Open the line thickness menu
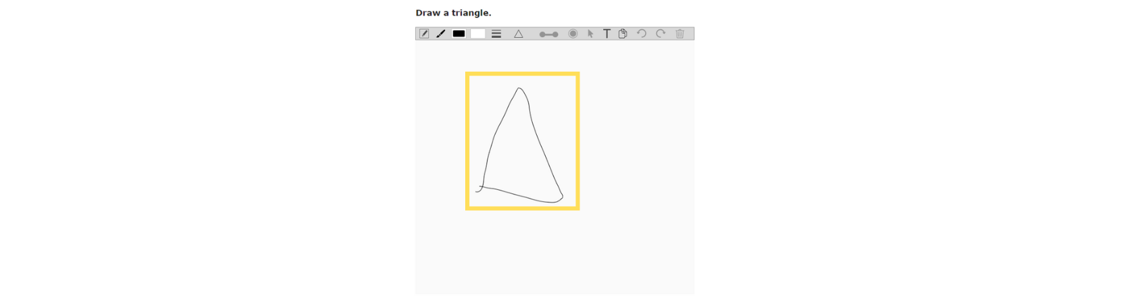 click(496, 34)
